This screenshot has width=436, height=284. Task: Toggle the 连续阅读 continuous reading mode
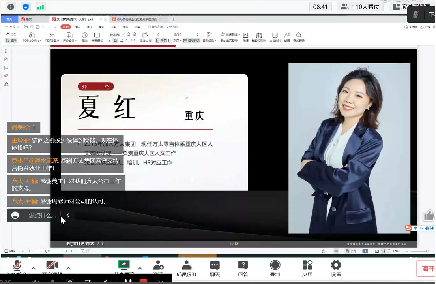tap(192, 41)
